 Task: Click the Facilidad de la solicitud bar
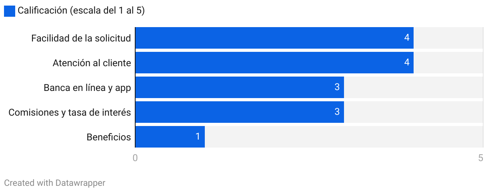pyautogui.click(x=274, y=38)
